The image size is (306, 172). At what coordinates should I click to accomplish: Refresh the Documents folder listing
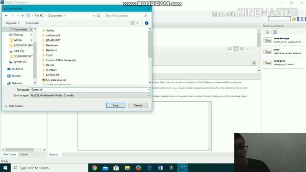(99, 16)
